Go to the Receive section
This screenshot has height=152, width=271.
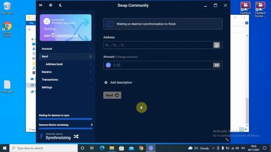pyautogui.click(x=67, y=72)
